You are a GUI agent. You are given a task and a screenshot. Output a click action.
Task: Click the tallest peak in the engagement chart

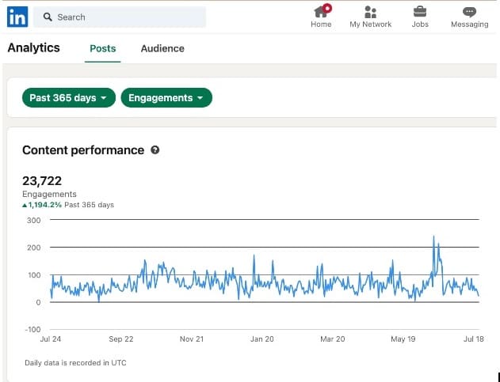(x=434, y=236)
